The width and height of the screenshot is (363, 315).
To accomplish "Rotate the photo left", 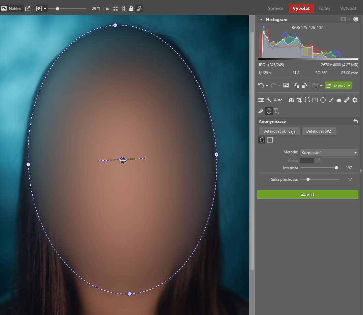I will [297, 85].
